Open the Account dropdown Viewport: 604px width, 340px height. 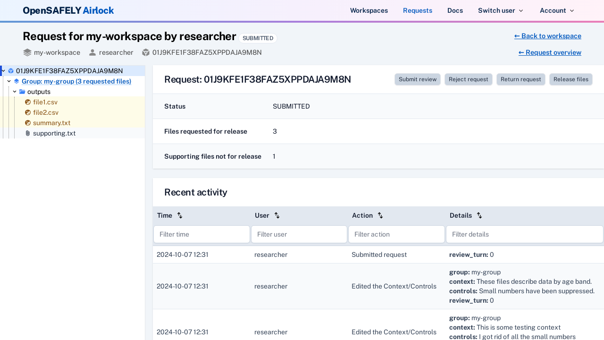click(557, 10)
